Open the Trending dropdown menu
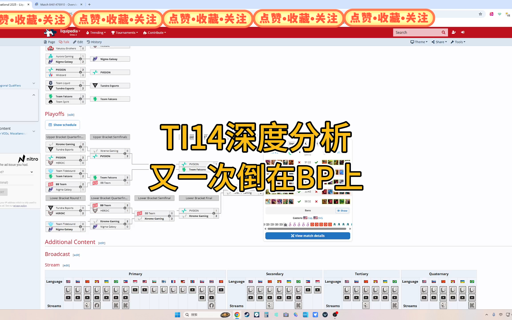This screenshot has height=320, width=512. point(96,33)
